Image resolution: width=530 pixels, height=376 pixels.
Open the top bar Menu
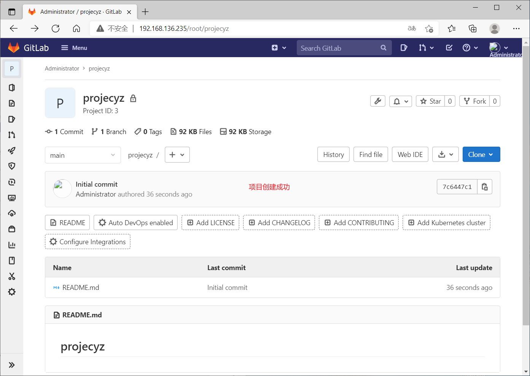point(74,48)
